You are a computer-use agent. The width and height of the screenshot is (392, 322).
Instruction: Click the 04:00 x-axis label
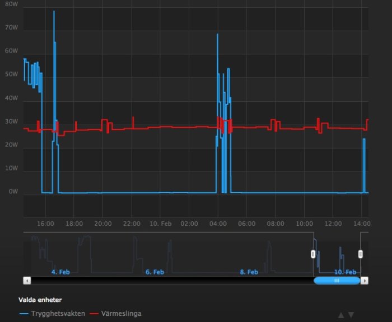click(x=218, y=224)
